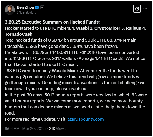Viewport: 153px width, 137px height.
Task: Visit the lazarusbounty.com link
Action: tap(85, 119)
